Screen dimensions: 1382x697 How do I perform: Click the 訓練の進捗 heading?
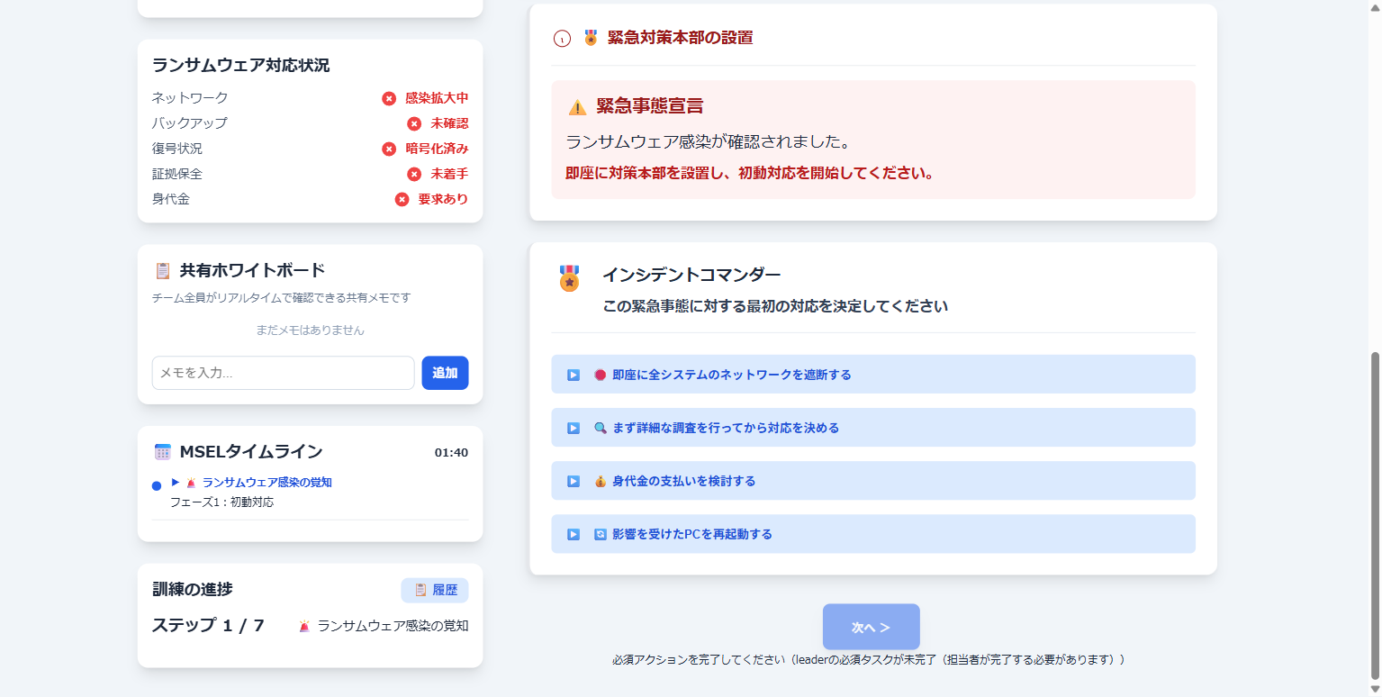click(x=193, y=590)
